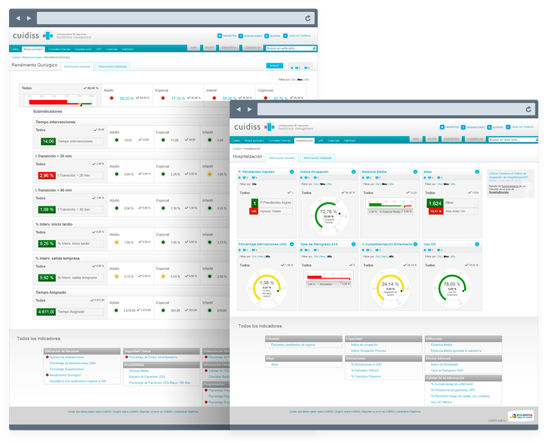Open Favoritos icon in front window header
The image size is (551, 442).
442,127
